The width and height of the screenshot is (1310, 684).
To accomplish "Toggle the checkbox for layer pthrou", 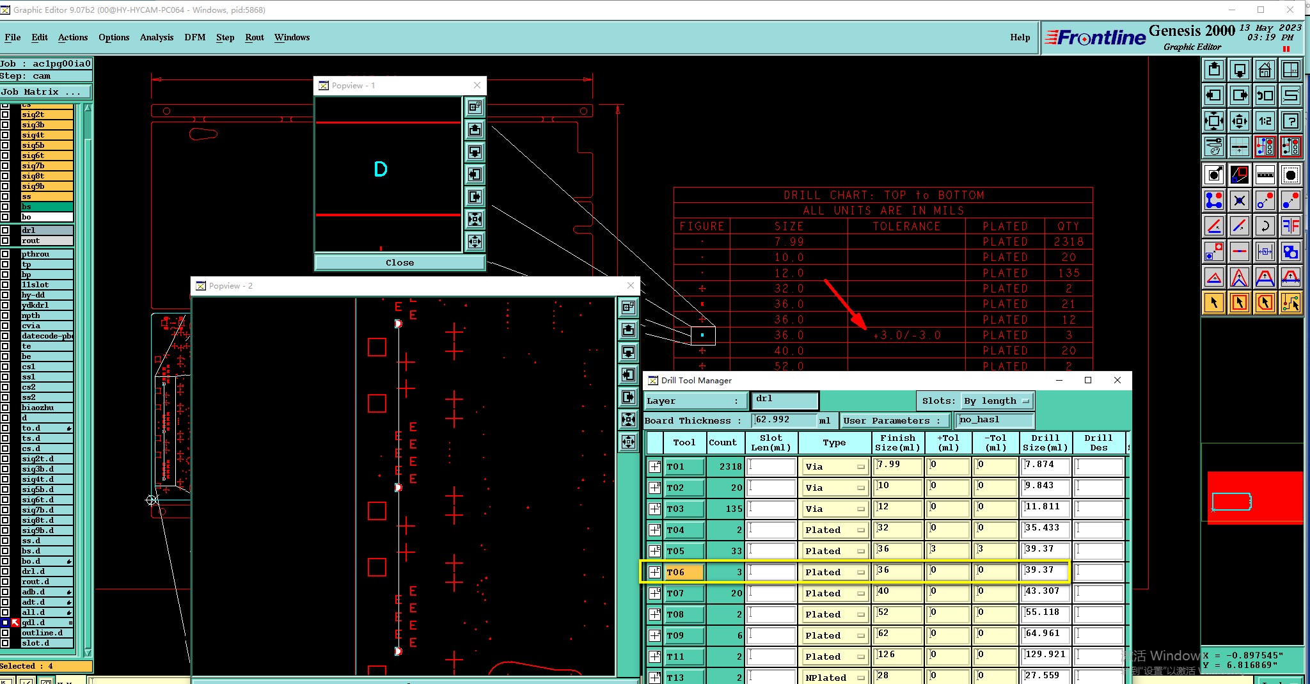I will tap(5, 254).
